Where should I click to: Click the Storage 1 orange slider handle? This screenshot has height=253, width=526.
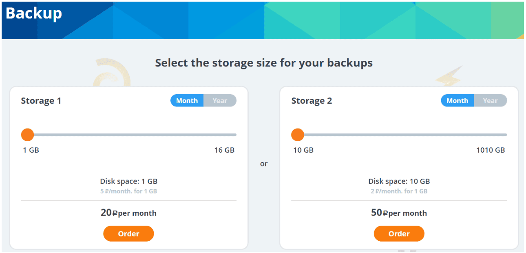pyautogui.click(x=27, y=135)
